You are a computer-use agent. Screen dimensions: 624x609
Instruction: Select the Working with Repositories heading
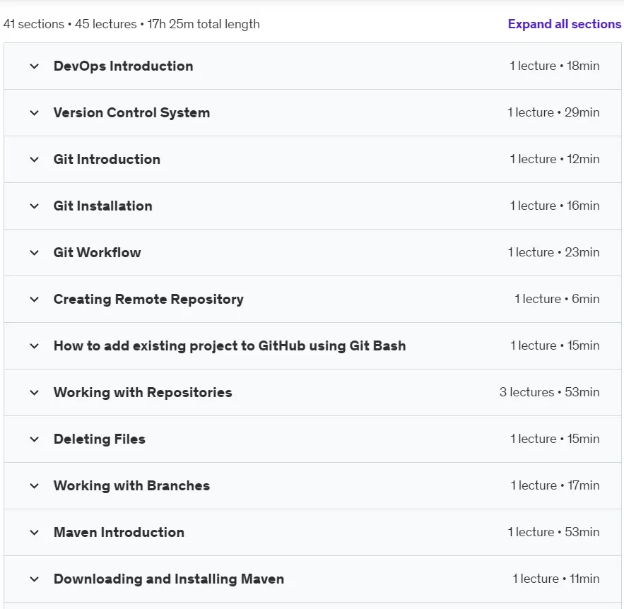[x=143, y=393]
